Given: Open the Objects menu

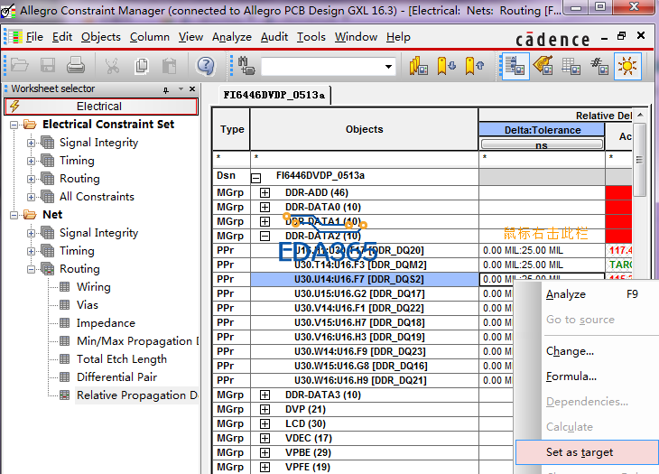Looking at the screenshot, I should tap(101, 37).
